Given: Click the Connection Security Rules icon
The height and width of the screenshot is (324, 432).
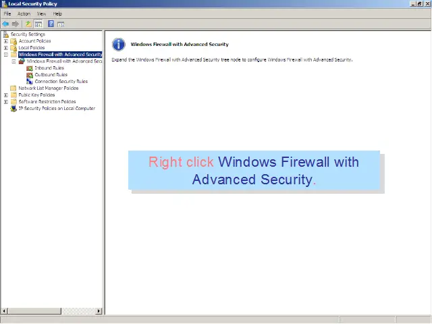Looking at the screenshot, I should tap(30, 81).
